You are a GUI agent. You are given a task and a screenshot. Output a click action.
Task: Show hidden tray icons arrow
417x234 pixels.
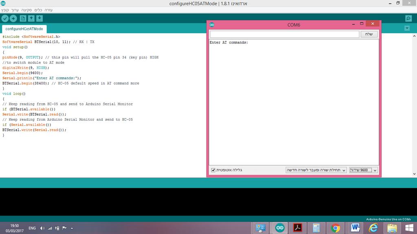click(x=72, y=228)
